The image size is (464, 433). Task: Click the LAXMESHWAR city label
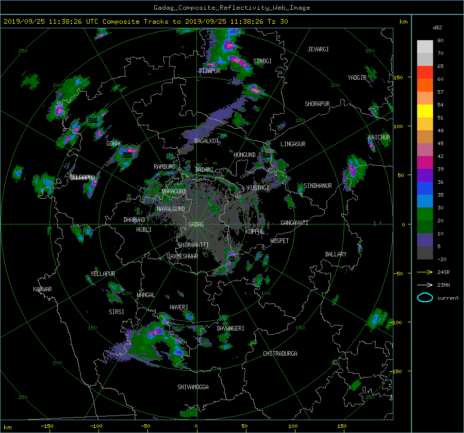pyautogui.click(x=183, y=256)
